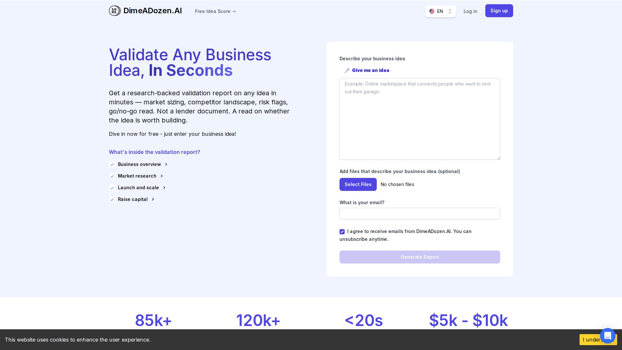
Task: Expand the Raise capital section
Action: pyautogui.click(x=153, y=199)
